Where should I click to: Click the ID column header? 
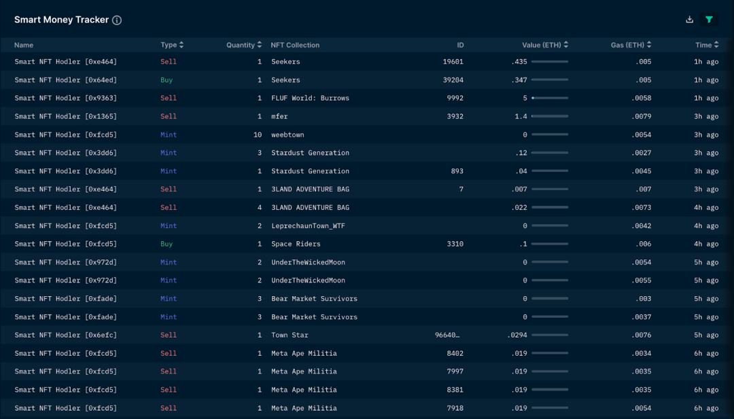460,45
